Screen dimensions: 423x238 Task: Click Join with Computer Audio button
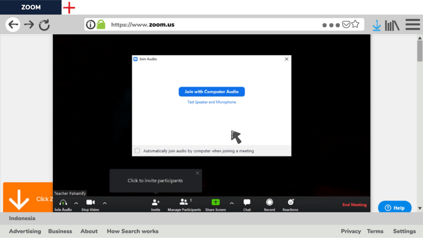click(212, 92)
